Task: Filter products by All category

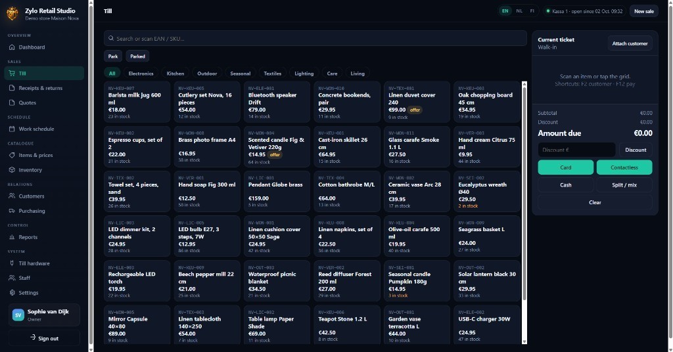Action: coord(112,74)
